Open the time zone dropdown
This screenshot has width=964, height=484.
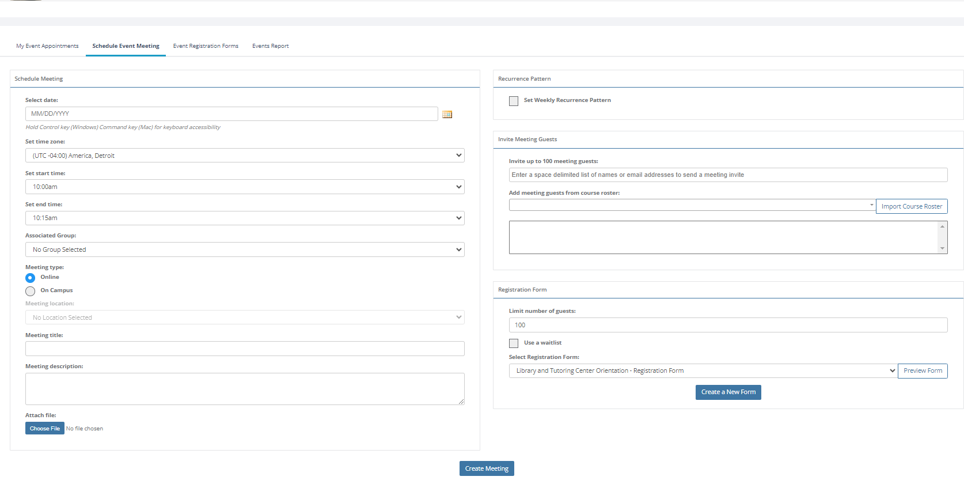tap(245, 156)
